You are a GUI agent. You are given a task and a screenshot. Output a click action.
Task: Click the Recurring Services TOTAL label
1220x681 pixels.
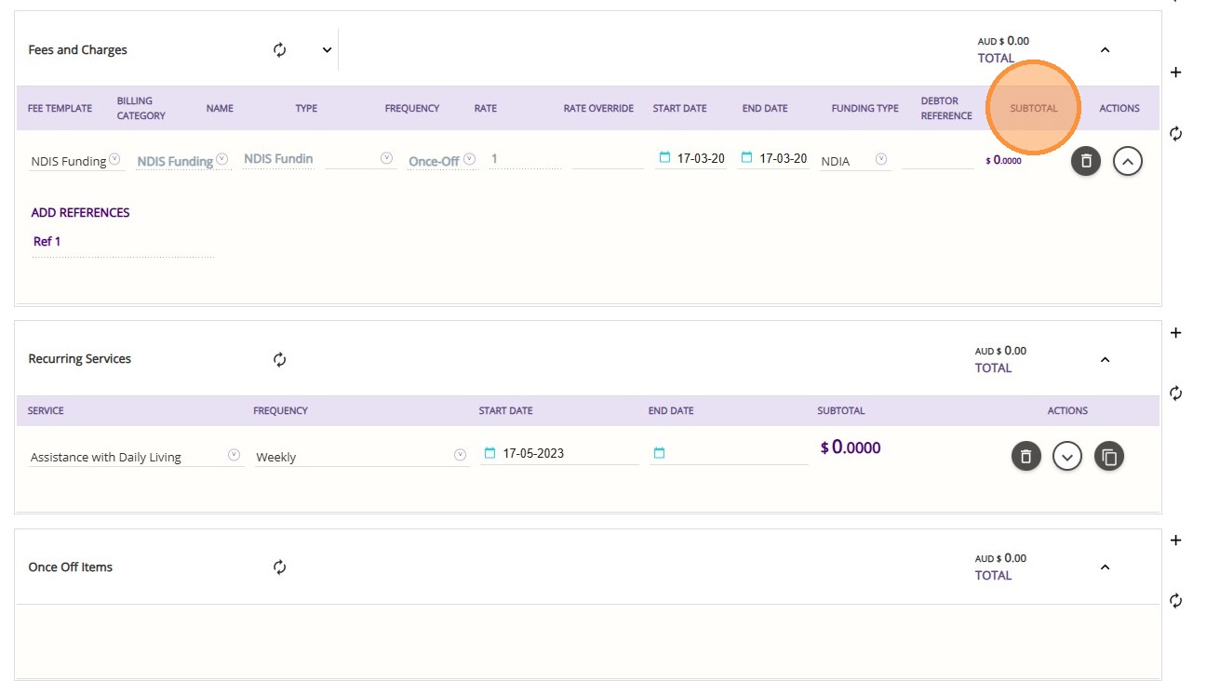(x=993, y=368)
